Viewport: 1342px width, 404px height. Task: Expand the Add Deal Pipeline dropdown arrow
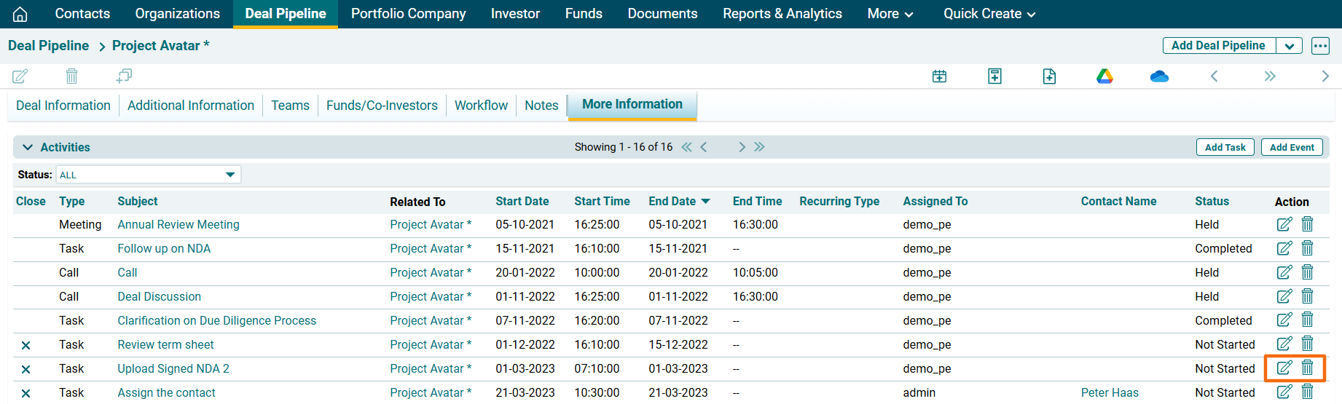point(1289,46)
